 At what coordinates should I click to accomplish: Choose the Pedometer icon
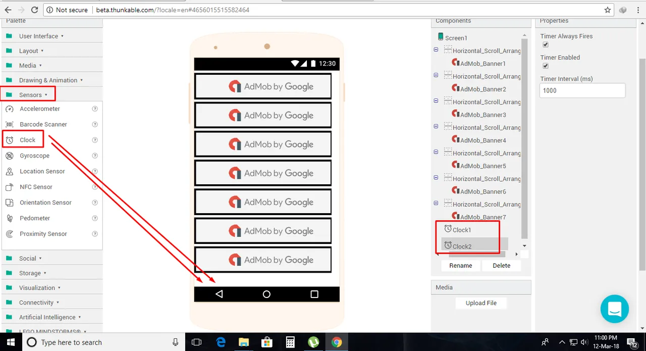(x=9, y=218)
